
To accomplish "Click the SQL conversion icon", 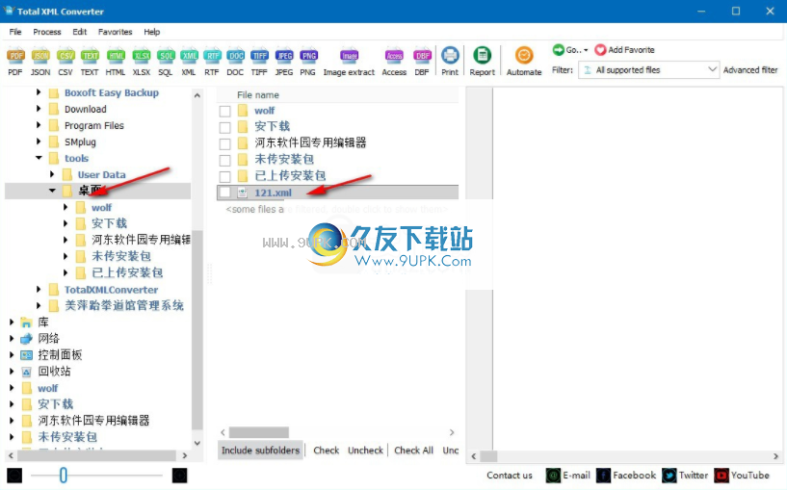I will click(x=166, y=62).
